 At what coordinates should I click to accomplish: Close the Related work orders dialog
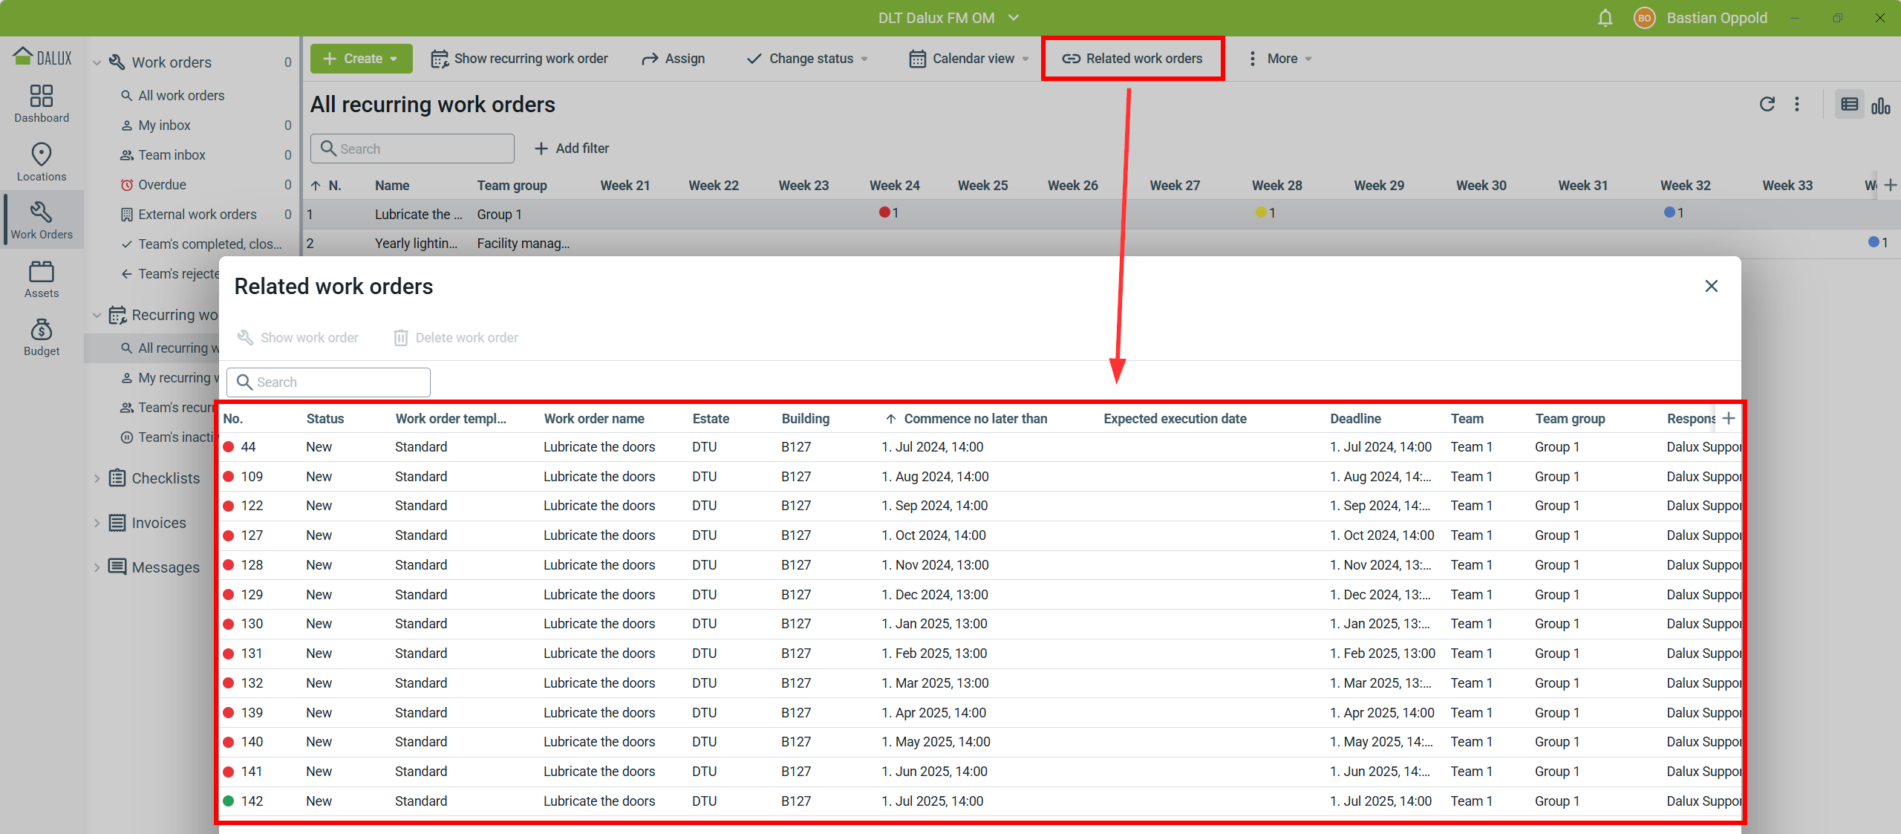coord(1711,286)
